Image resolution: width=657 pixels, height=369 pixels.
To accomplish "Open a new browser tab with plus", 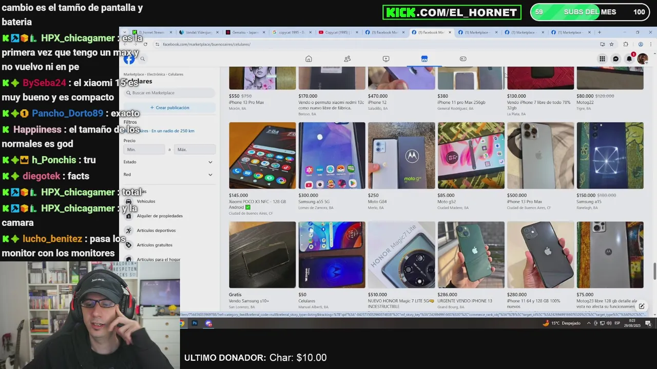I will pos(599,32).
